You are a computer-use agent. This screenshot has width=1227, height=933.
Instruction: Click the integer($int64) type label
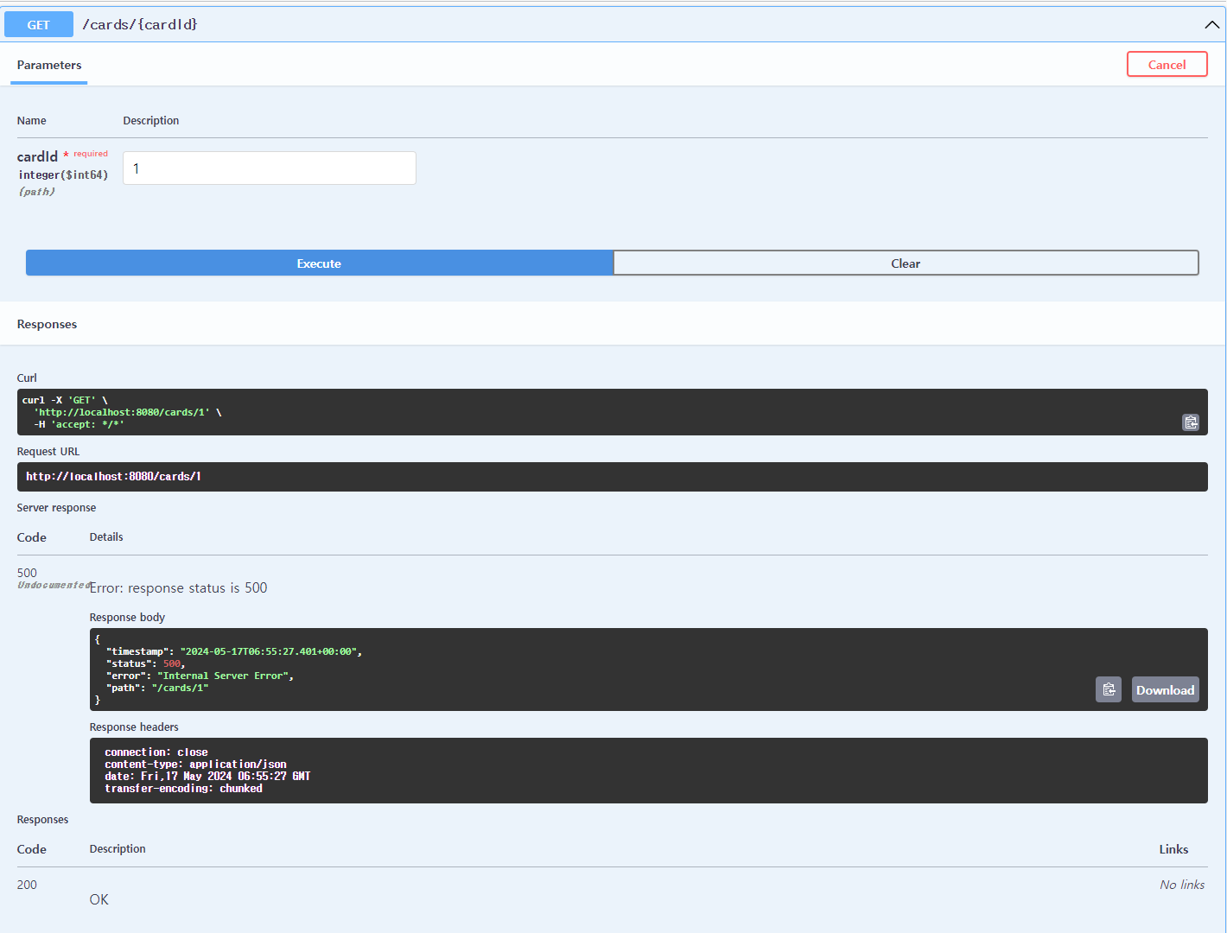[x=63, y=175]
